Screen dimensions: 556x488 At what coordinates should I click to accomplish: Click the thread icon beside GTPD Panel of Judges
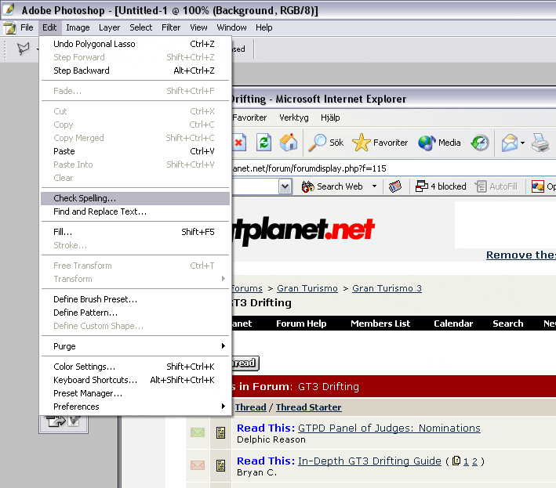(220, 432)
